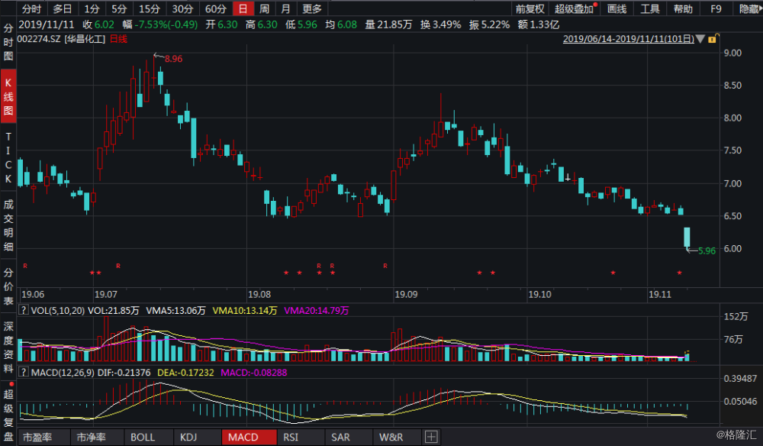Click the VMA5:13.06万 value
The image size is (763, 446).
(175, 310)
